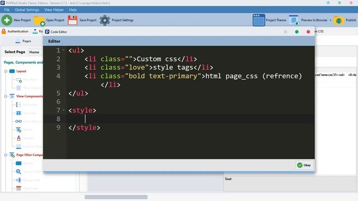Click the View Components tree label
358x201 pixels.
coord(30,97)
